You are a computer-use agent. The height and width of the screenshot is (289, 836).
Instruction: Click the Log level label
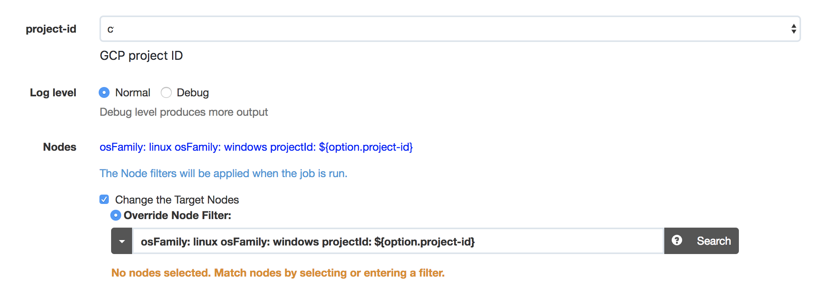click(52, 92)
